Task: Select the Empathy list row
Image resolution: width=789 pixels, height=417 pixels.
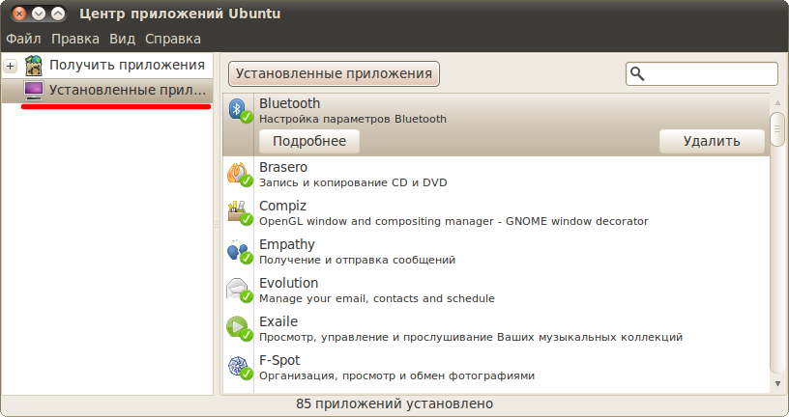Action: click(x=496, y=252)
